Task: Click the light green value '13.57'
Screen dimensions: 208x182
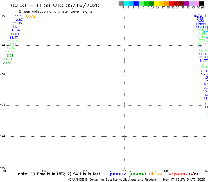Action: click(12, 45)
